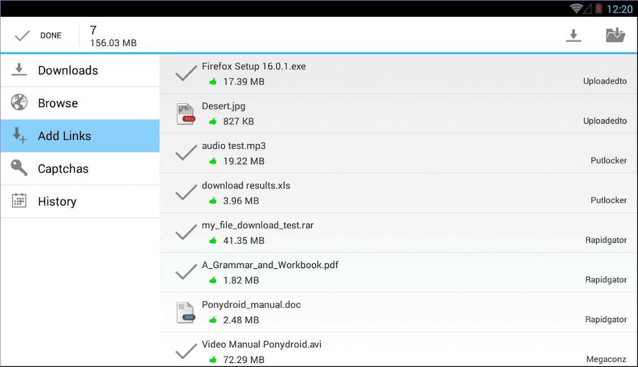Open the Downloads section
Image resolution: width=638 pixels, height=367 pixels.
(x=80, y=70)
